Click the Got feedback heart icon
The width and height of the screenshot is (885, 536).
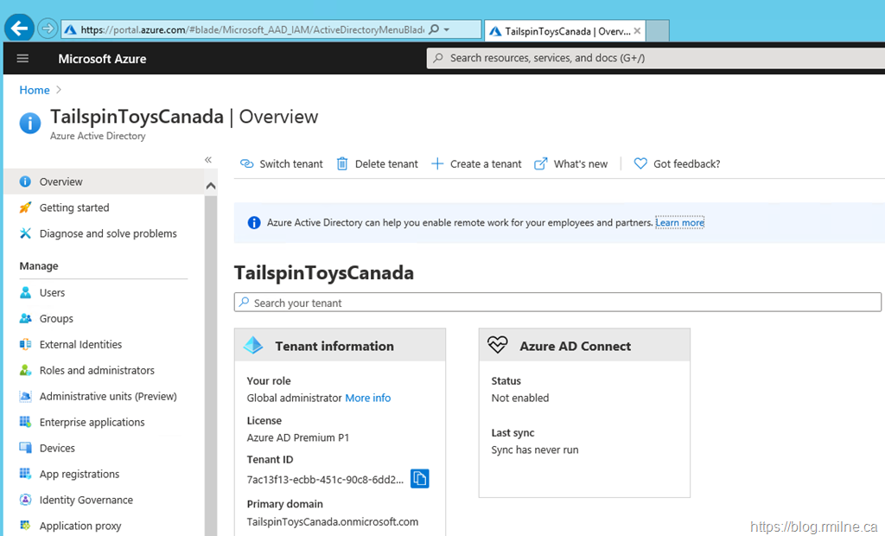tap(640, 164)
